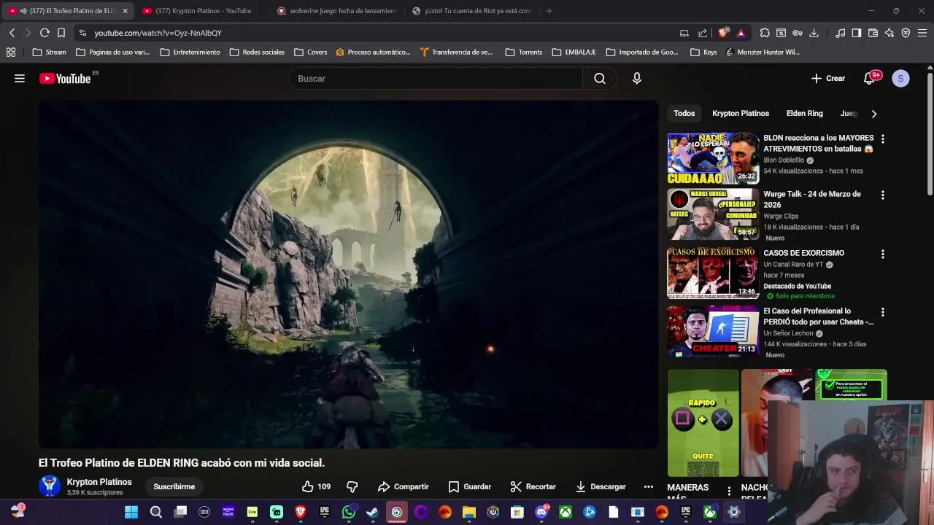Open CASOS DE EXORCISMO video thumbnail
The image size is (934, 525).
tap(714, 273)
